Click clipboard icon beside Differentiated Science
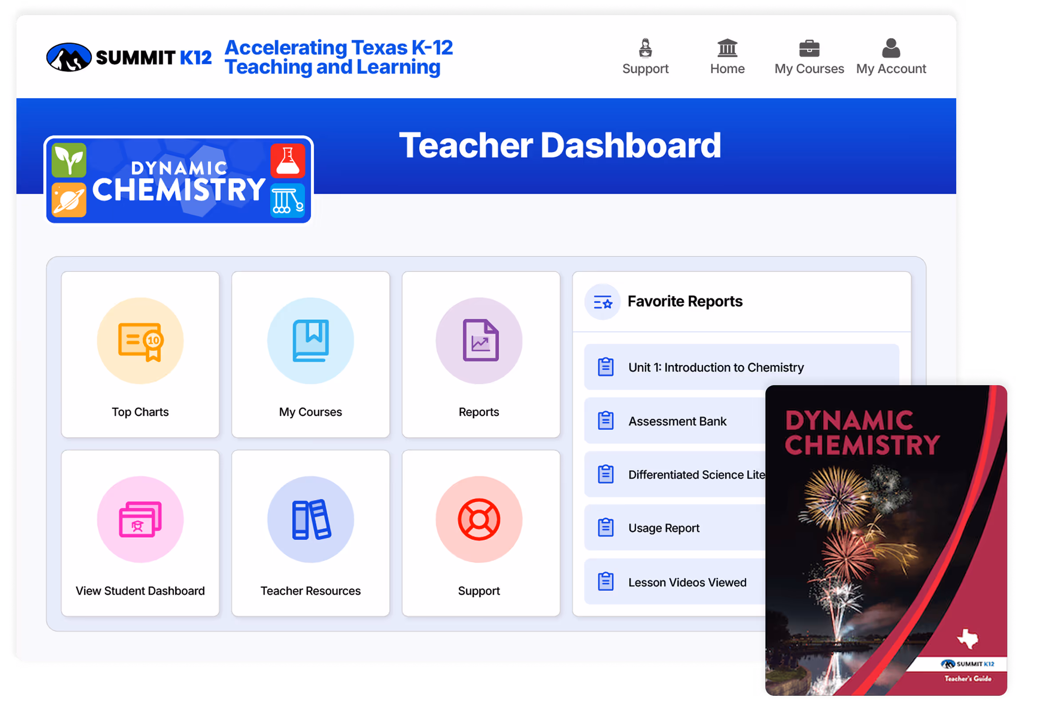The height and width of the screenshot is (710, 1061). coord(606,474)
